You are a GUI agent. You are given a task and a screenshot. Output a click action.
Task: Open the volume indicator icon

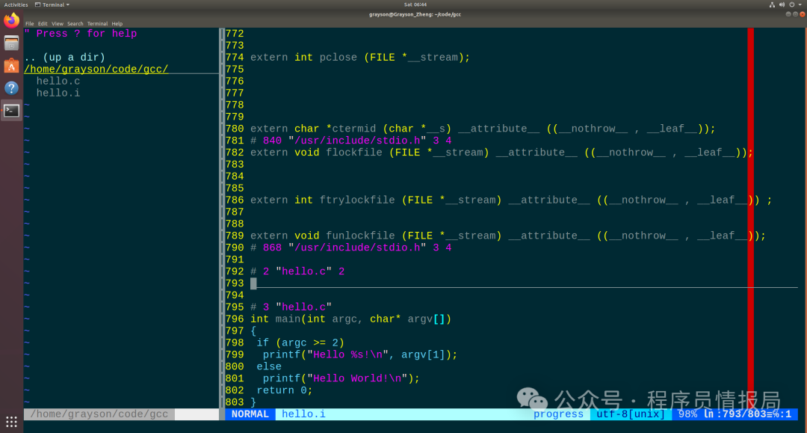(782, 4)
